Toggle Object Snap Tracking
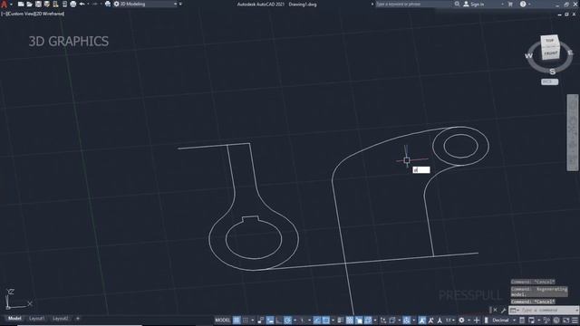This screenshot has height=326, width=580. pos(316,320)
